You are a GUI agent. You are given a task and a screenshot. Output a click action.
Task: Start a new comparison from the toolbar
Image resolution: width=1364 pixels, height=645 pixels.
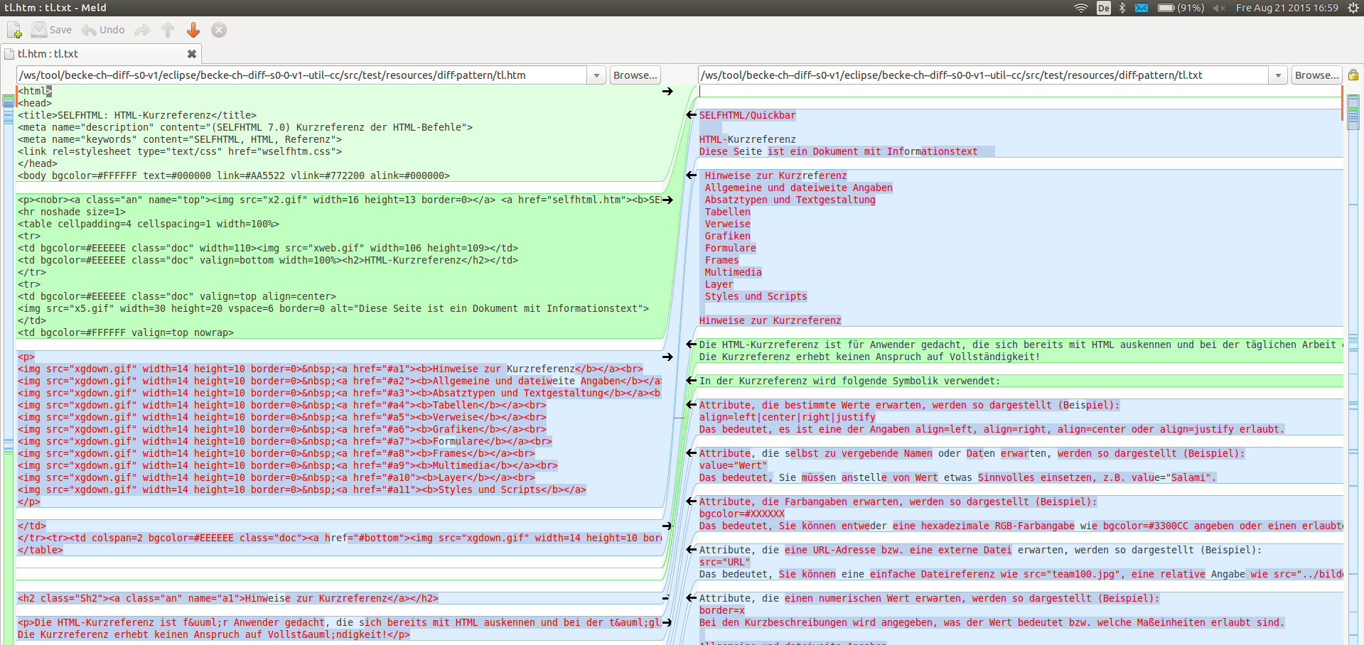(14, 30)
